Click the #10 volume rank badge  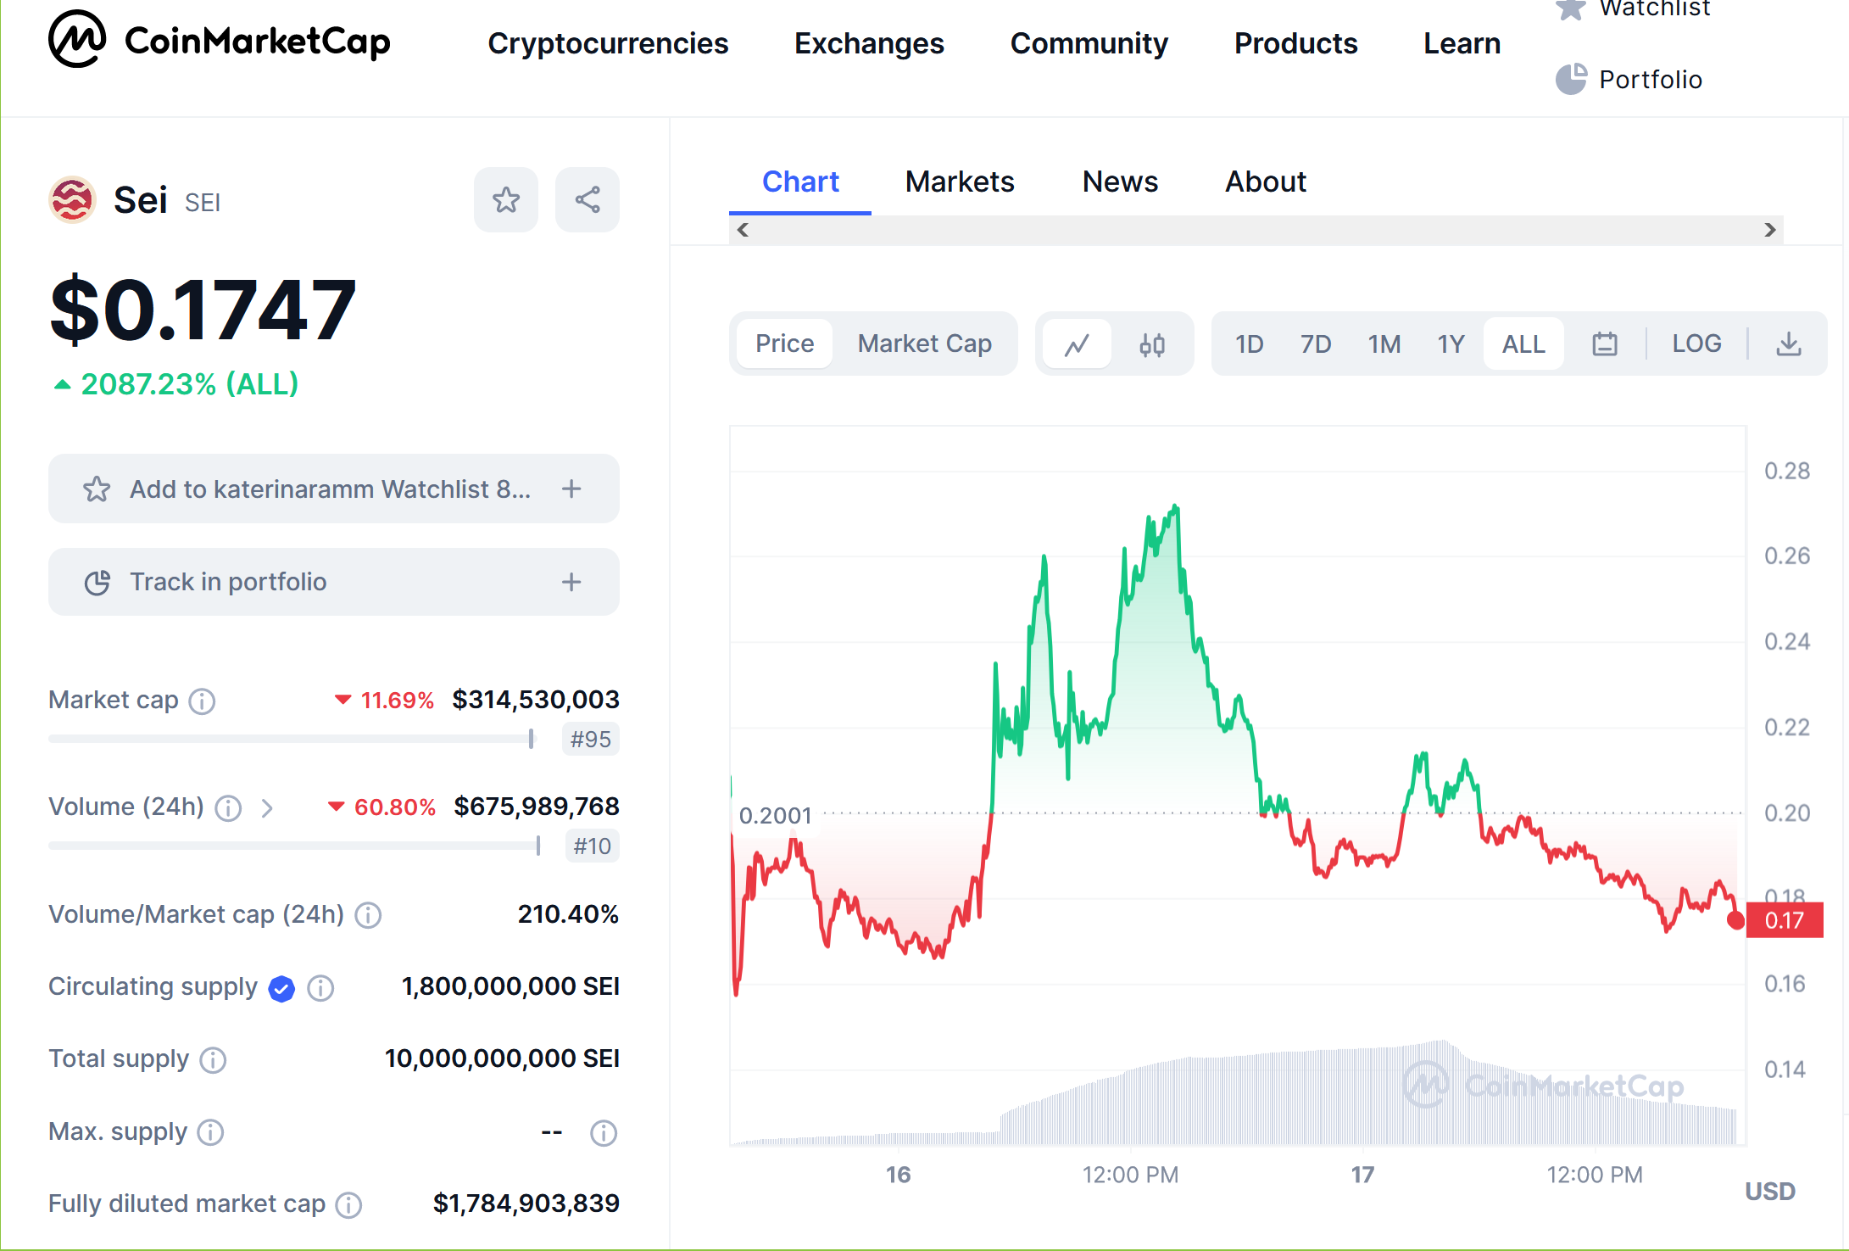592,846
